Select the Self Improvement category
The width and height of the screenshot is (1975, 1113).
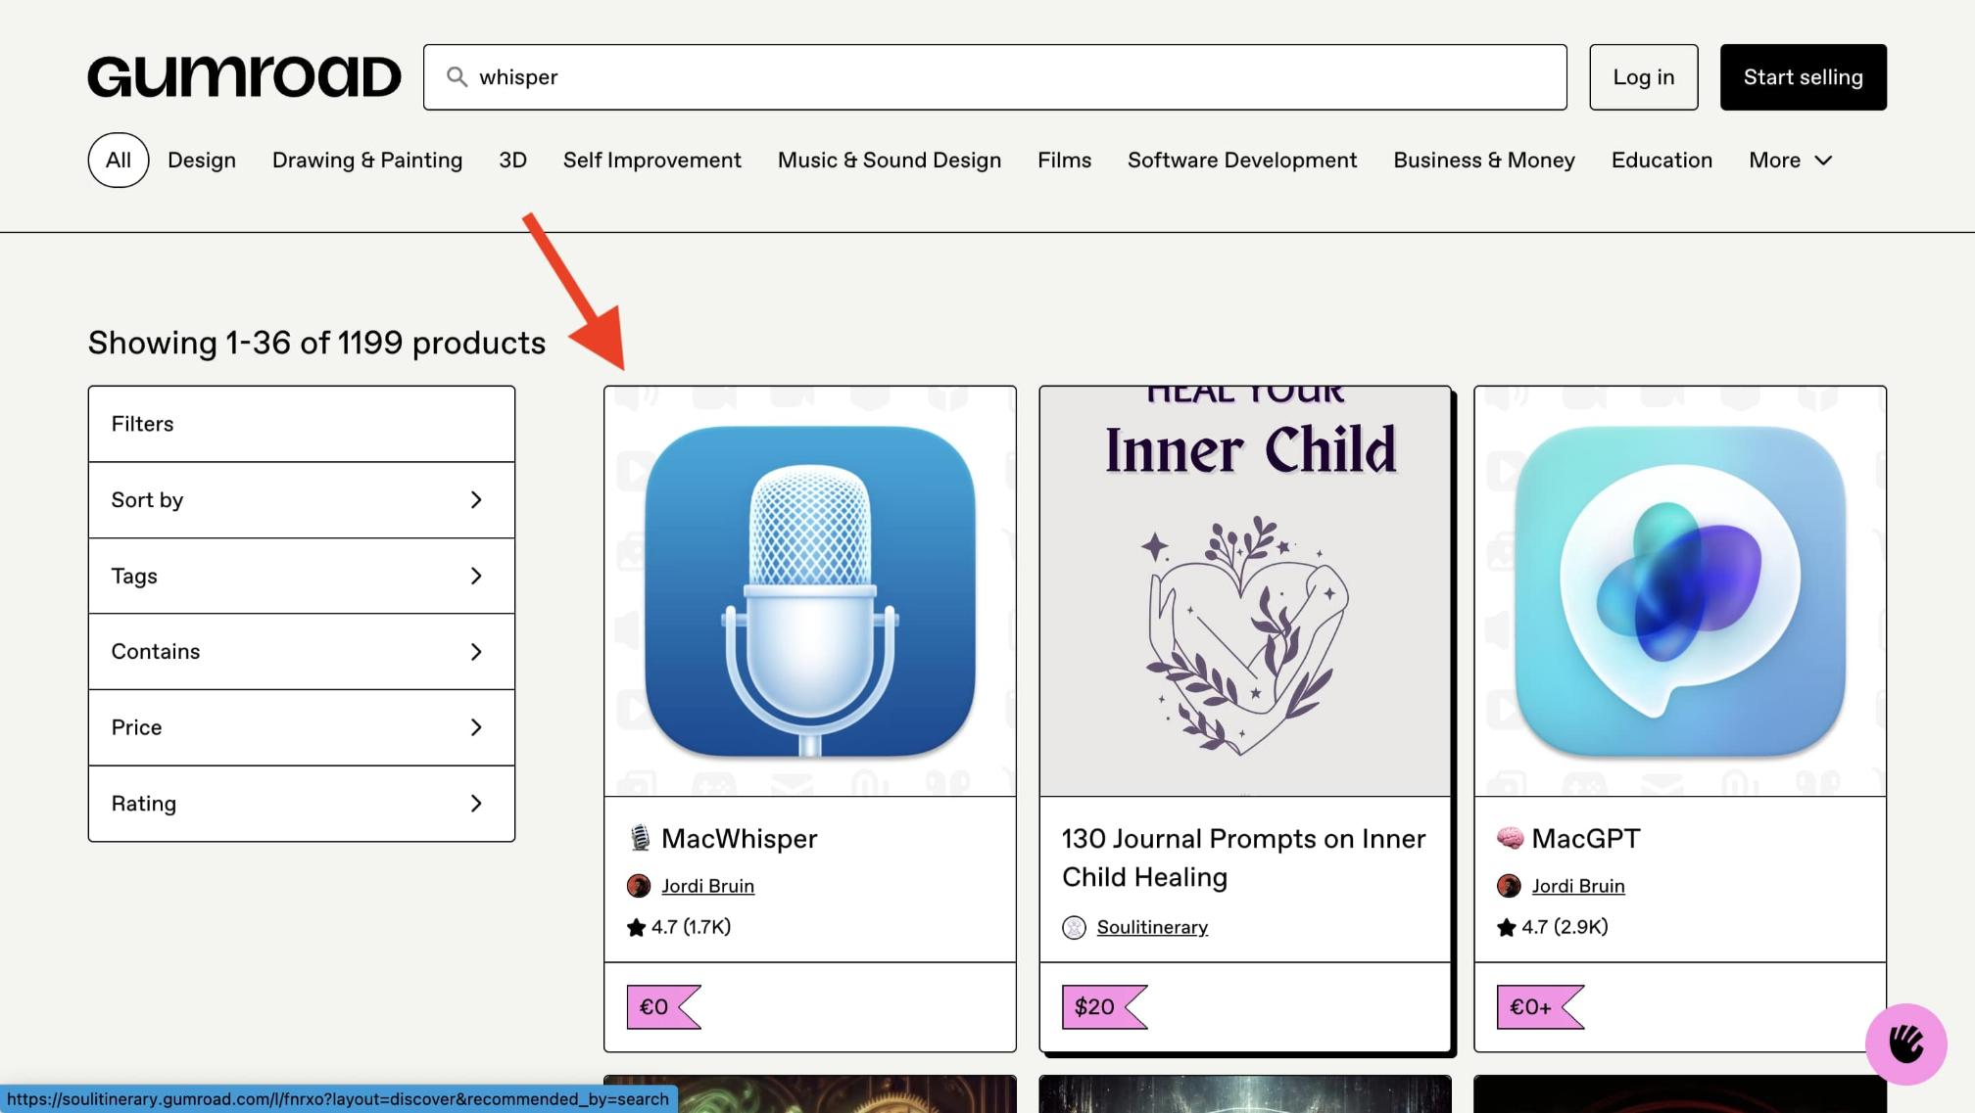point(652,161)
